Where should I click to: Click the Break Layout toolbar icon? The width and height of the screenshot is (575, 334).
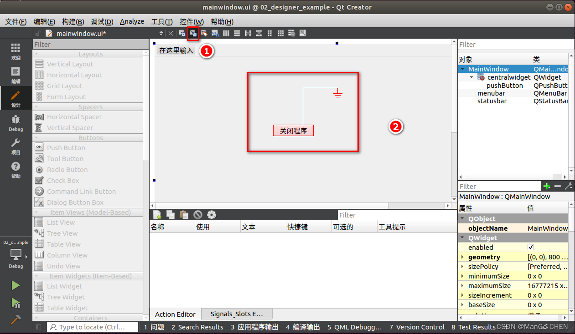point(291,33)
